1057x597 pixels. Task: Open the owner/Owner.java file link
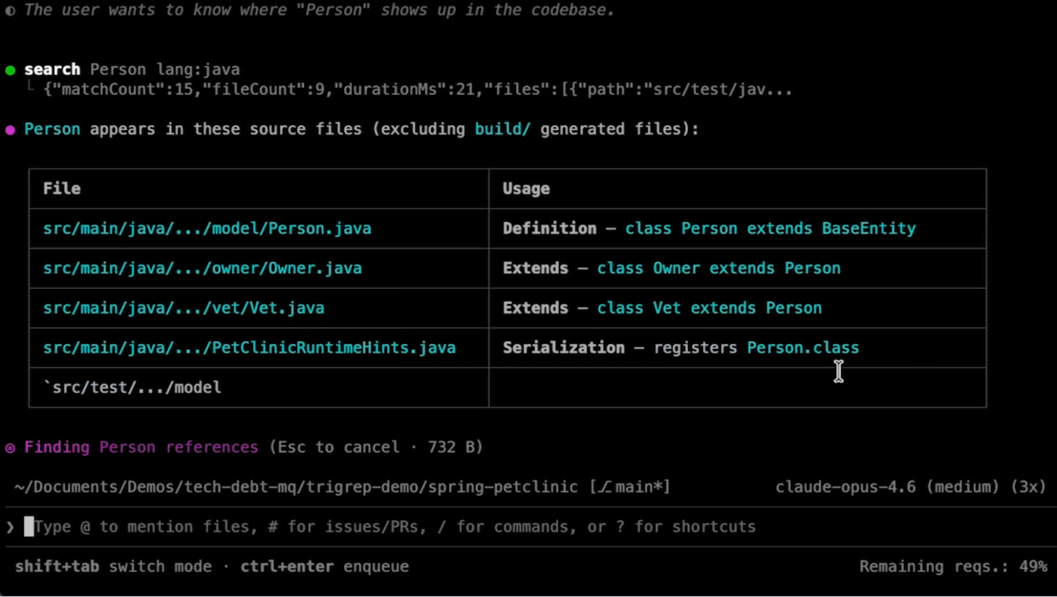point(203,268)
